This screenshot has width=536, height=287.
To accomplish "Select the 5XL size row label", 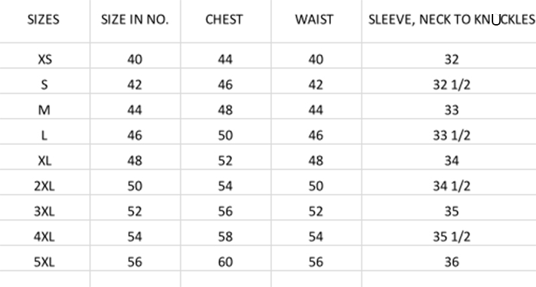I will tap(45, 262).
